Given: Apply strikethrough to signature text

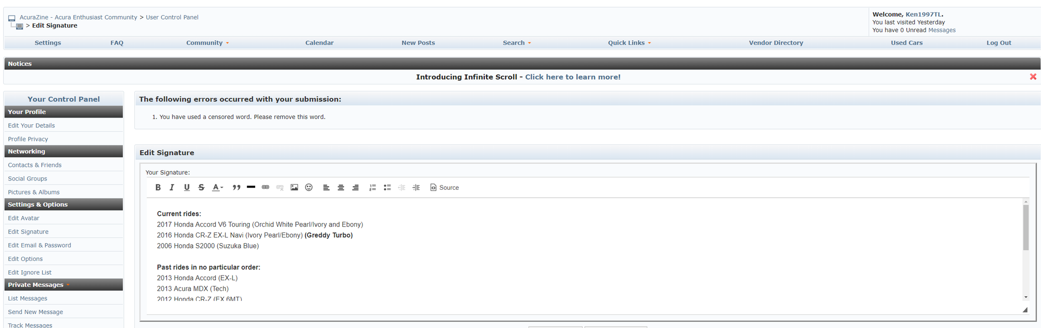Looking at the screenshot, I should click(201, 188).
